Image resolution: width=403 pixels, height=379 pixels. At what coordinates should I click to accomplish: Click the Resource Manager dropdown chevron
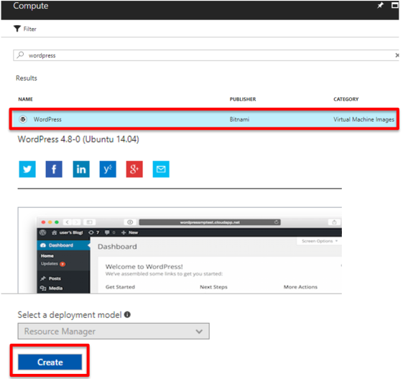[199, 332]
